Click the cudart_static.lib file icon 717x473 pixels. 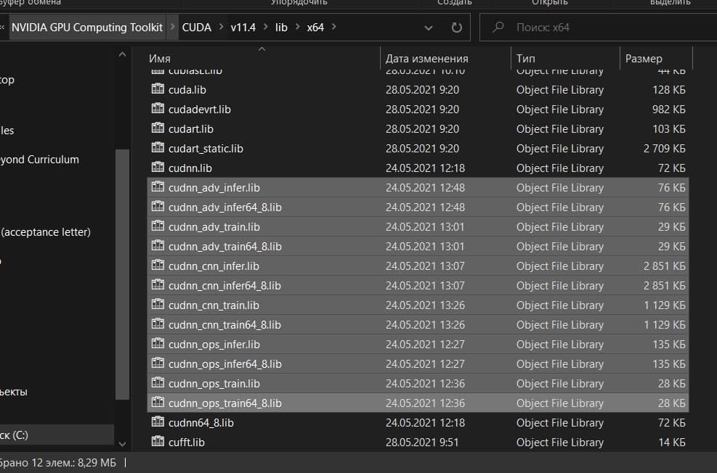pos(158,148)
